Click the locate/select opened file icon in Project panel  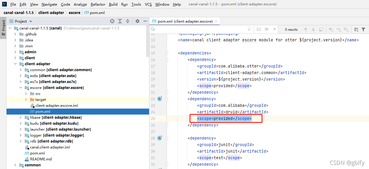(112, 21)
